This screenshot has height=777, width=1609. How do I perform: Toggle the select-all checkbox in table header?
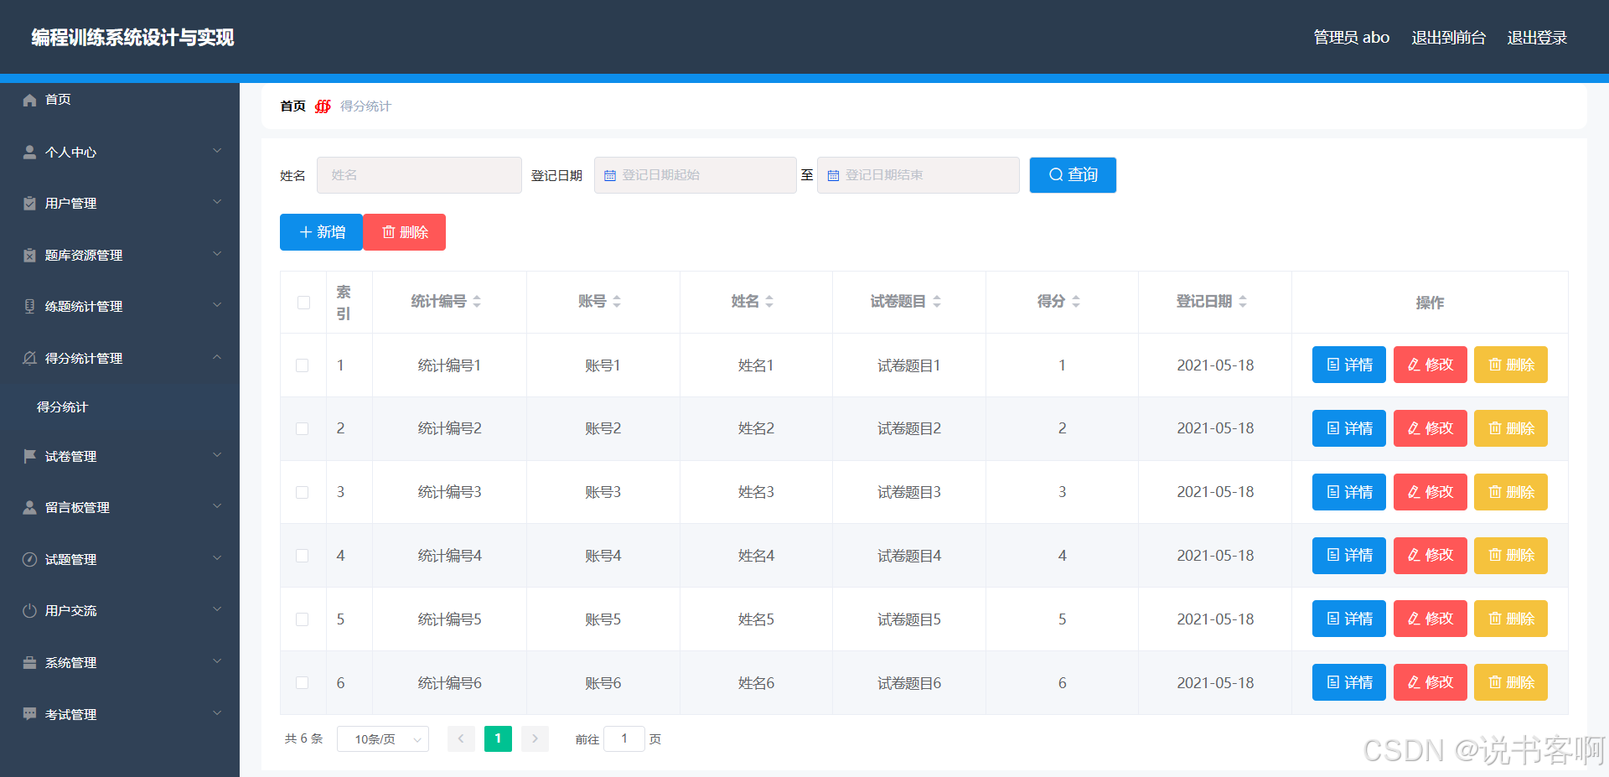(303, 303)
